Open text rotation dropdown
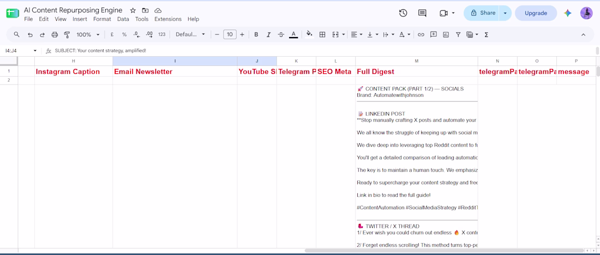Image resolution: width=600 pixels, height=255 pixels. tap(405, 34)
